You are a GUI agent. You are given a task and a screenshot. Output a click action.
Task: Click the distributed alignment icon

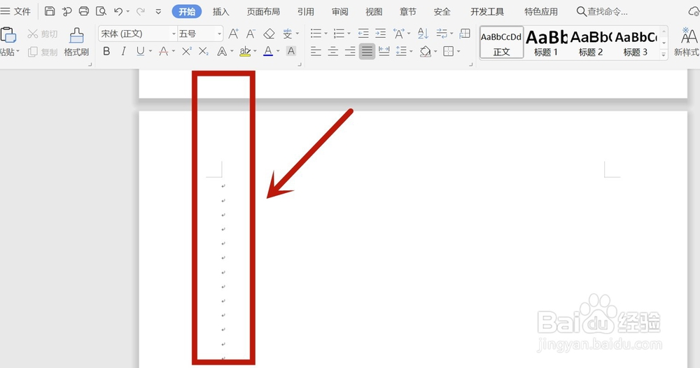click(384, 52)
